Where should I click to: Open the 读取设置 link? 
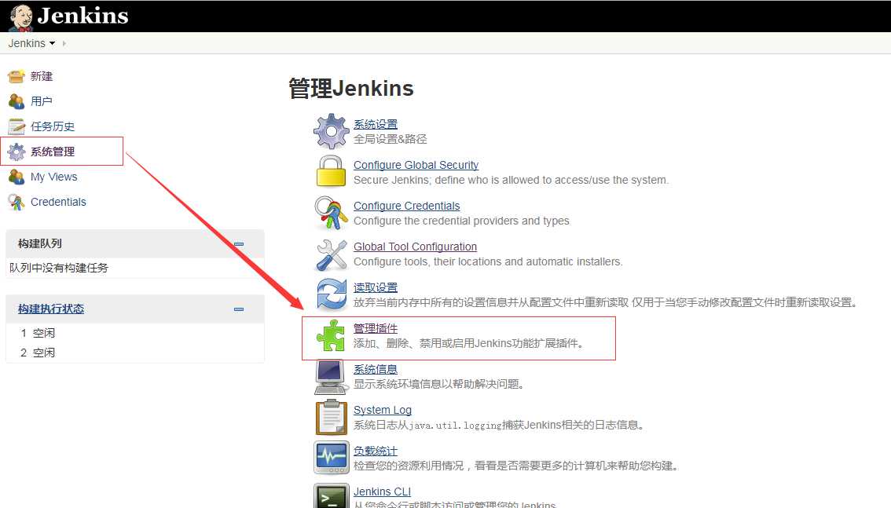[x=376, y=287]
